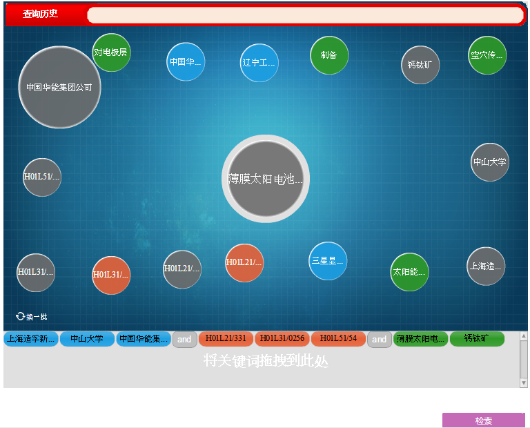Click the H01L21/331 tag in keyword area
This screenshot has height=428, width=530.
click(x=226, y=339)
